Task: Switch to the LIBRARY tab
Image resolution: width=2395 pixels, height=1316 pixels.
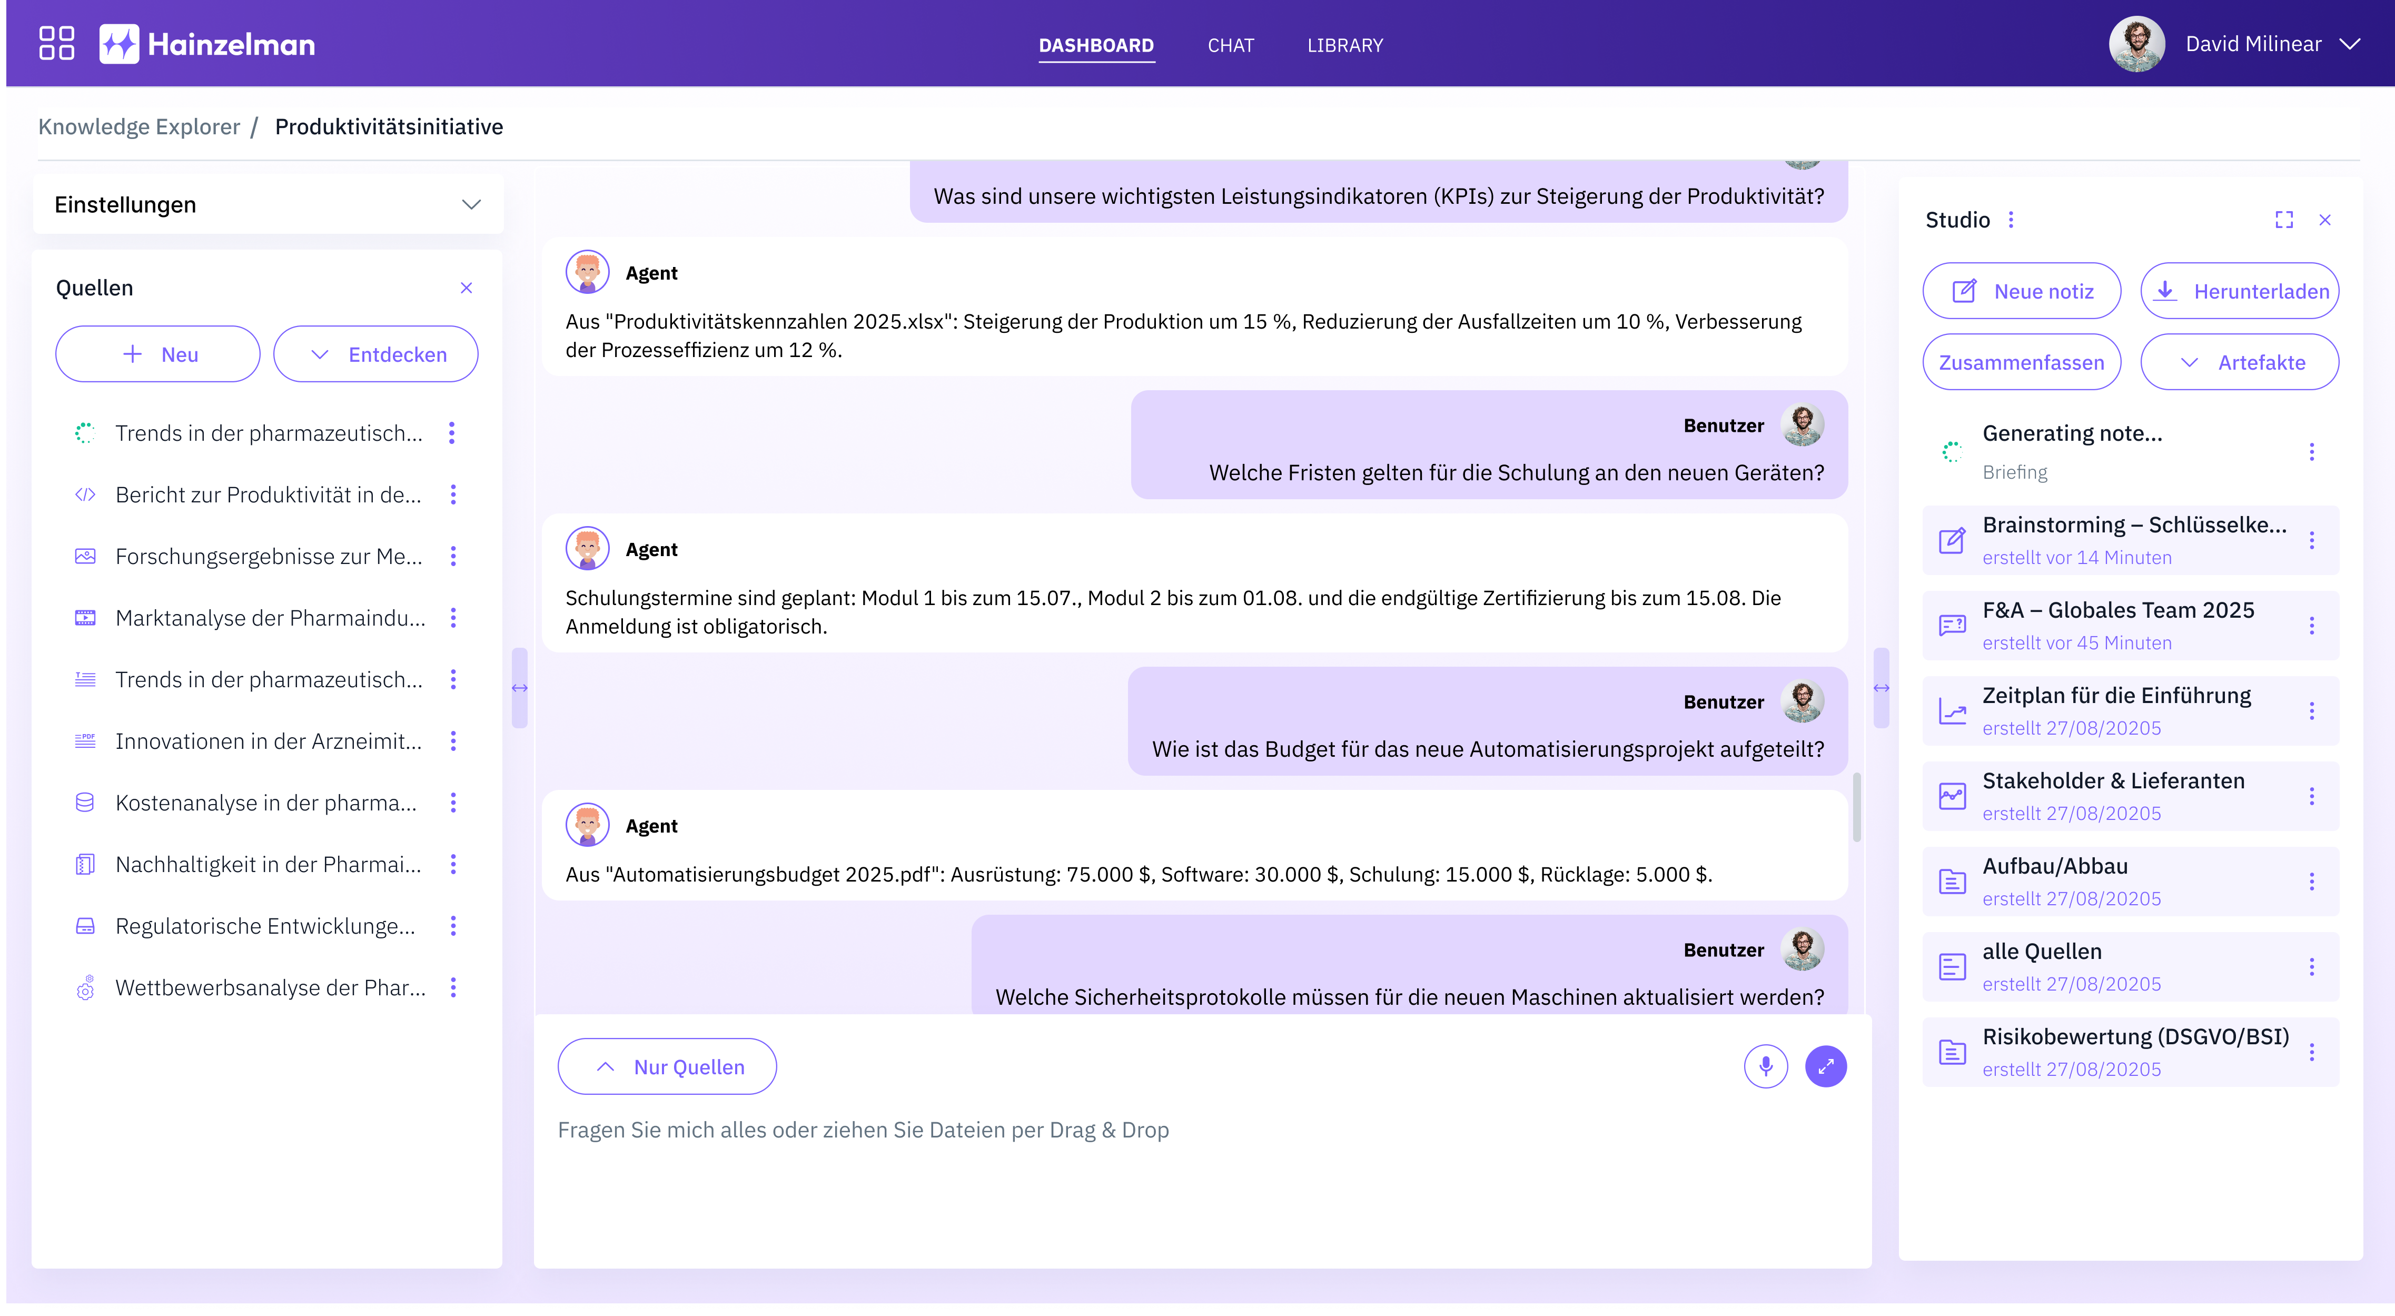Action: pyautogui.click(x=1344, y=45)
